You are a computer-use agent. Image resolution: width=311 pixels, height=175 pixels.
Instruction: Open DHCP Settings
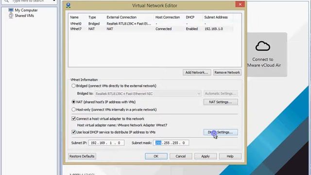tap(221, 132)
